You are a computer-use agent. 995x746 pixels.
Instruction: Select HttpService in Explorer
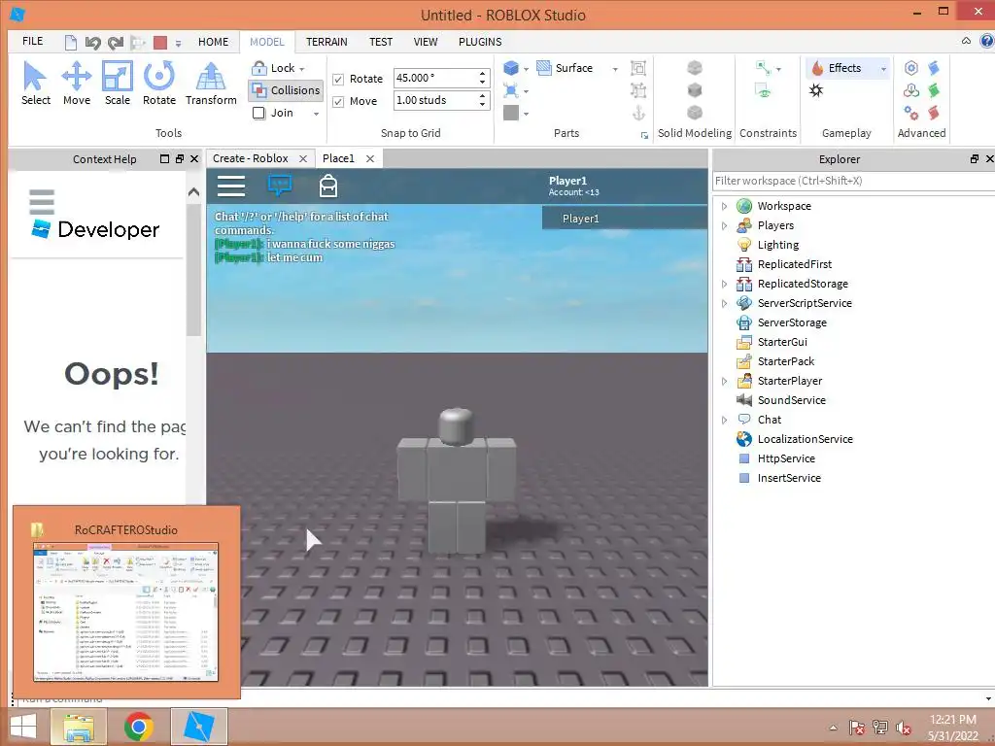[x=786, y=458]
